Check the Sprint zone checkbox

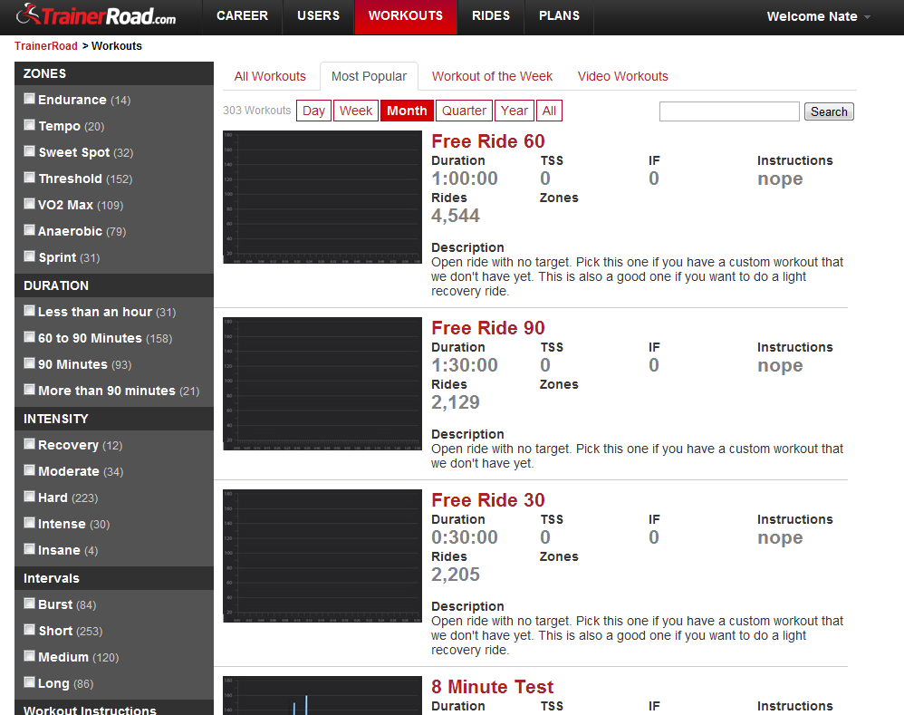(29, 256)
